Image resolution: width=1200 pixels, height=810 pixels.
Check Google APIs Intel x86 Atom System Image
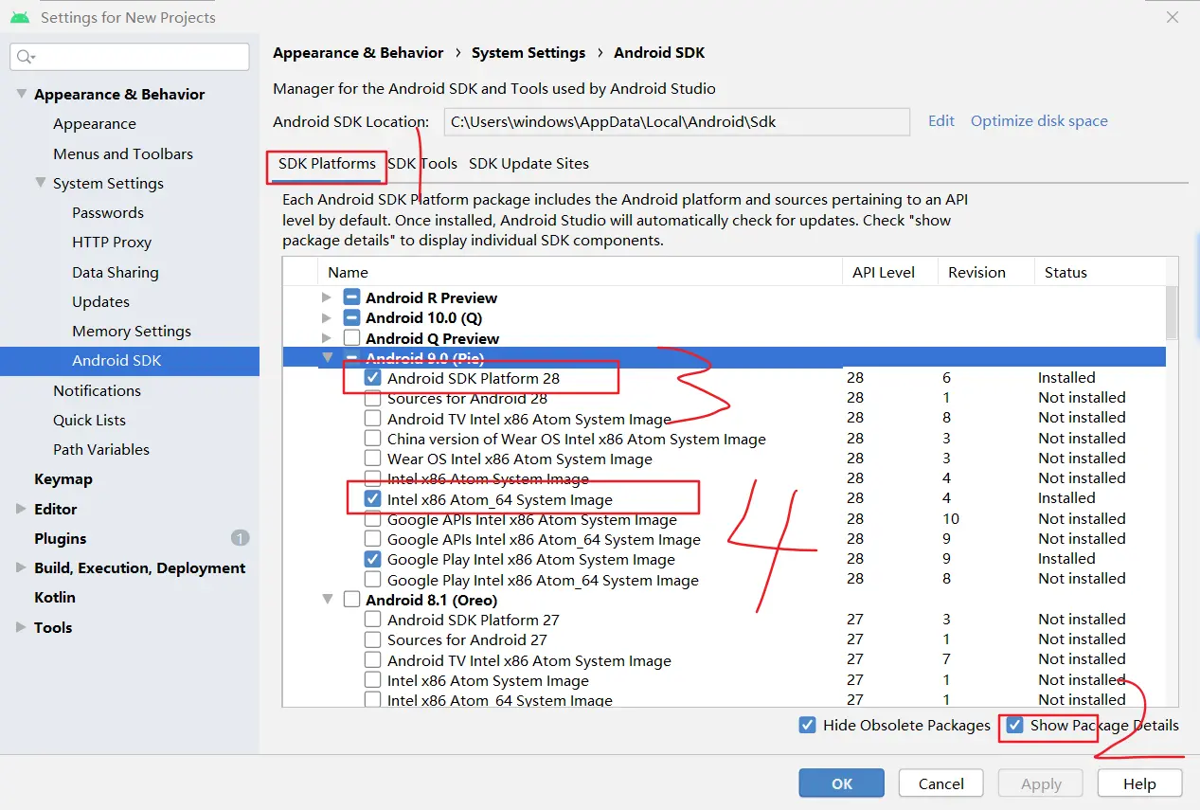372,519
